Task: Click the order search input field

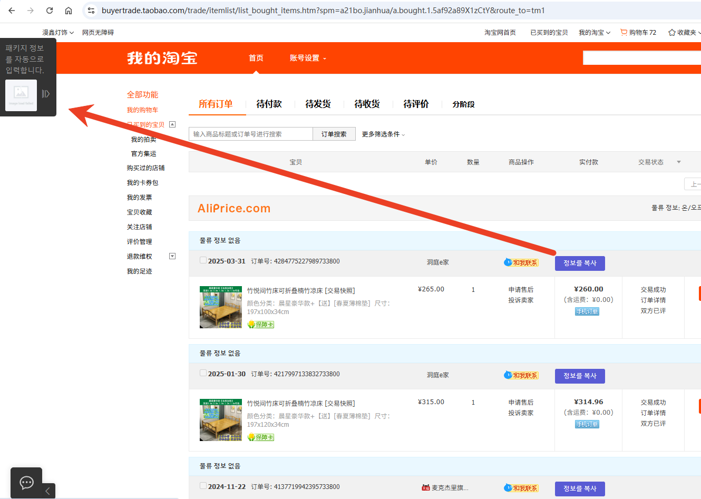Action: pos(250,134)
